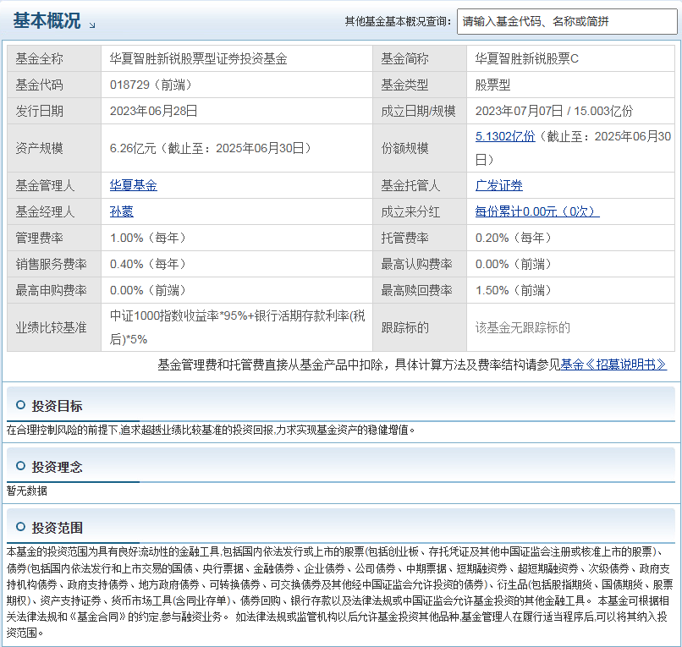Click the 基本概况 page title
The width and height of the screenshot is (682, 647).
point(47,21)
